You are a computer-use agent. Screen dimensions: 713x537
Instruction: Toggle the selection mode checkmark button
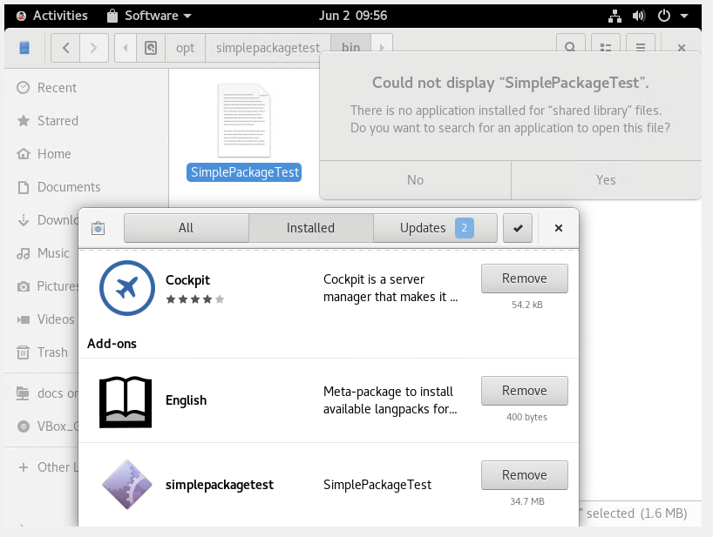(x=518, y=228)
